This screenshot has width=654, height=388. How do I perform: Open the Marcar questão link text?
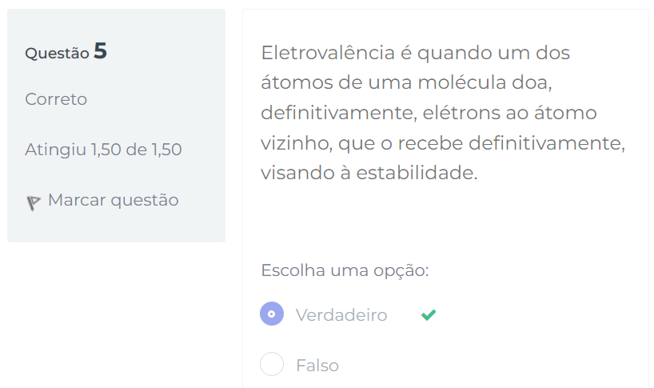pyautogui.click(x=113, y=200)
